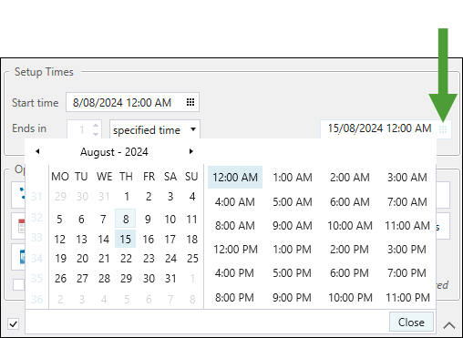This screenshot has height=338, width=463.
Task: Click the August - 2024 month header
Action: [114, 152]
